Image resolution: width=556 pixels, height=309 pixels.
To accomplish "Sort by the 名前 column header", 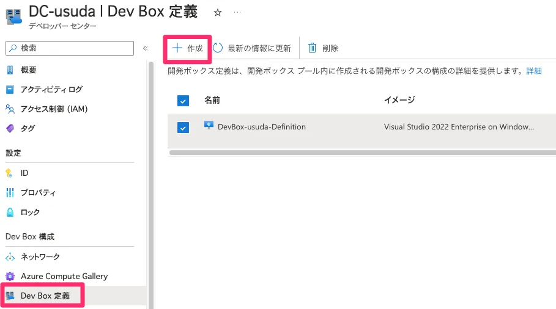I will pos(212,100).
